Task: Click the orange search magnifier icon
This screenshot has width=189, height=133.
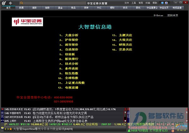Action: (21, 3)
